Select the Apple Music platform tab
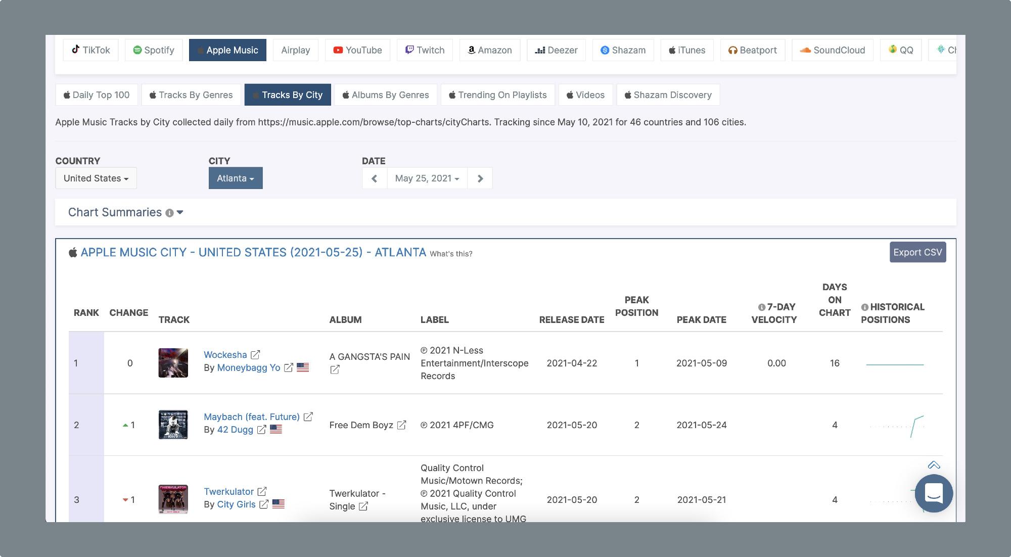Viewport: 1011px width, 557px height. click(227, 50)
